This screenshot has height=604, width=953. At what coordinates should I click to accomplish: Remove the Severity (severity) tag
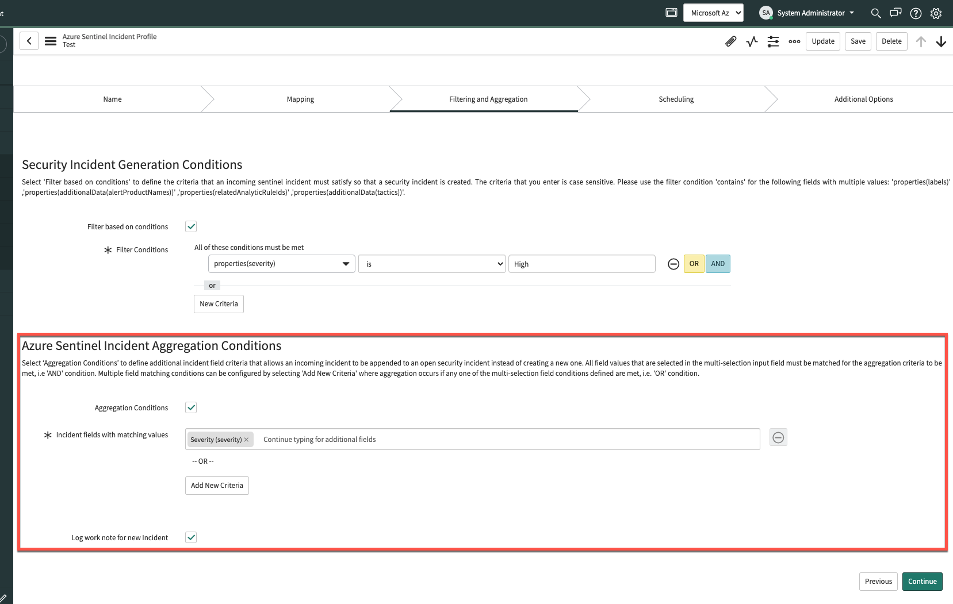click(246, 440)
